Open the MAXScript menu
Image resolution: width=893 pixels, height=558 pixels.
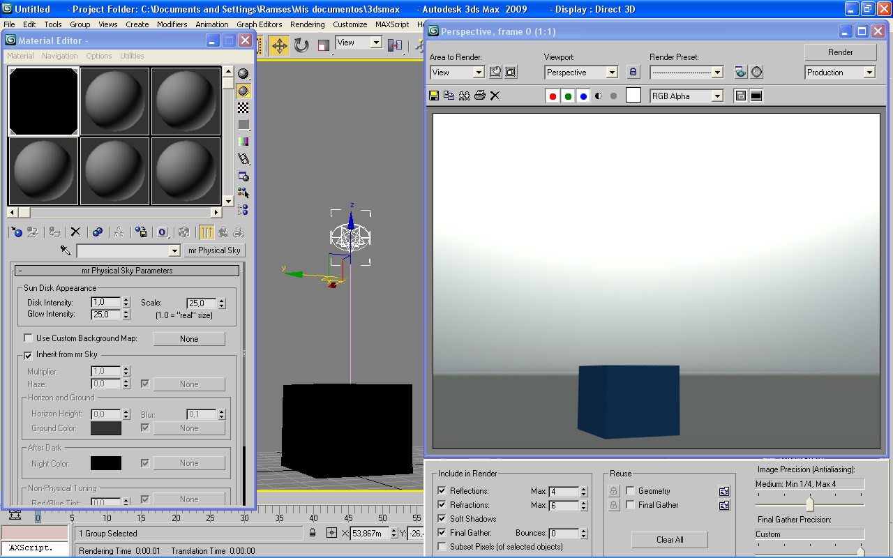392,24
